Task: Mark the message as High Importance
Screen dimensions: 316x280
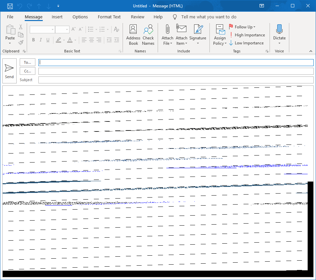Action: pyautogui.click(x=247, y=35)
